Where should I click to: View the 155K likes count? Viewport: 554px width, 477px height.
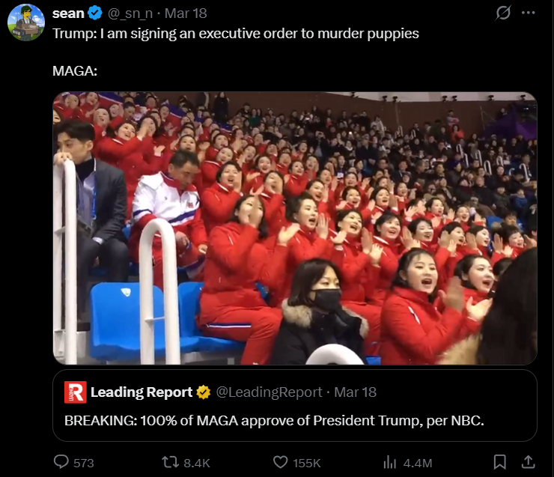(x=307, y=463)
